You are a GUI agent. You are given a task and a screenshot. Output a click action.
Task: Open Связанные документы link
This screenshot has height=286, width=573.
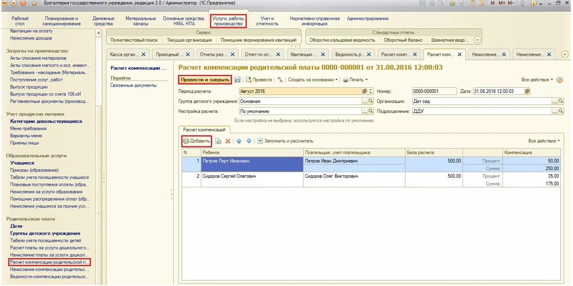tap(133, 85)
